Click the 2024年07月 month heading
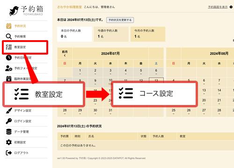This screenshot has height=168, width=234. [110, 54]
